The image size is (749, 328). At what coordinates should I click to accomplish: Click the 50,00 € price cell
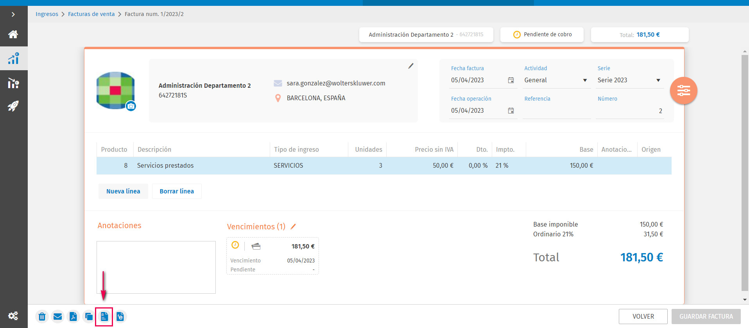coord(422,165)
